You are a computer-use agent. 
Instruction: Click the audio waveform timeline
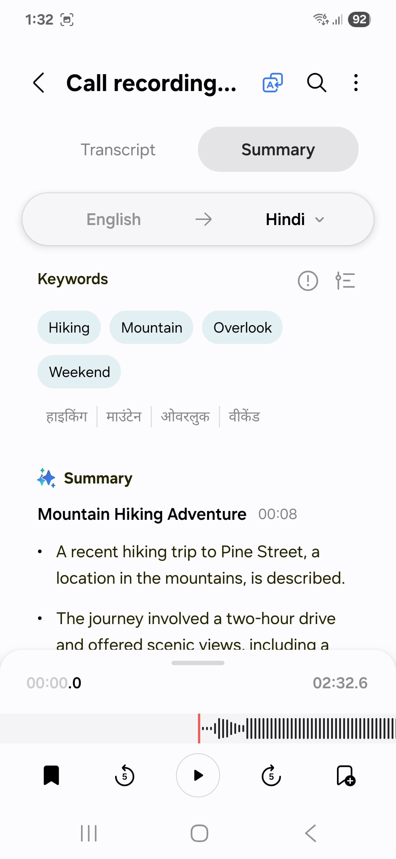tap(293, 728)
